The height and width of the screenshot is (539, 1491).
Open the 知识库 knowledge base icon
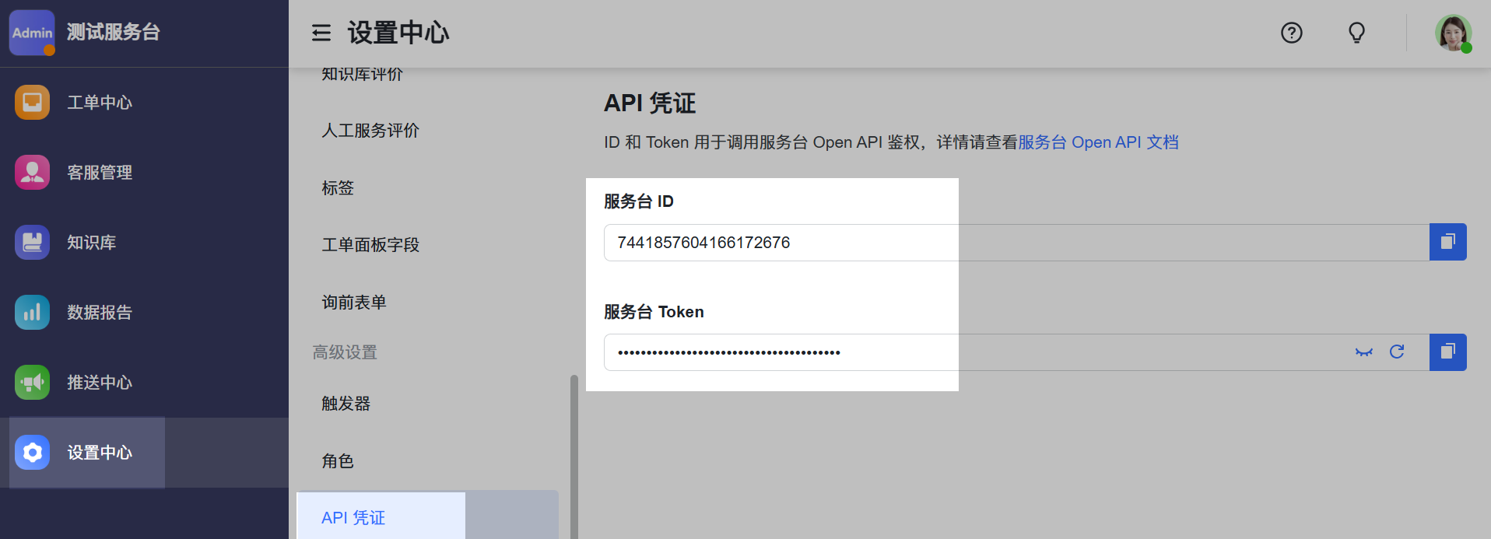pos(32,242)
